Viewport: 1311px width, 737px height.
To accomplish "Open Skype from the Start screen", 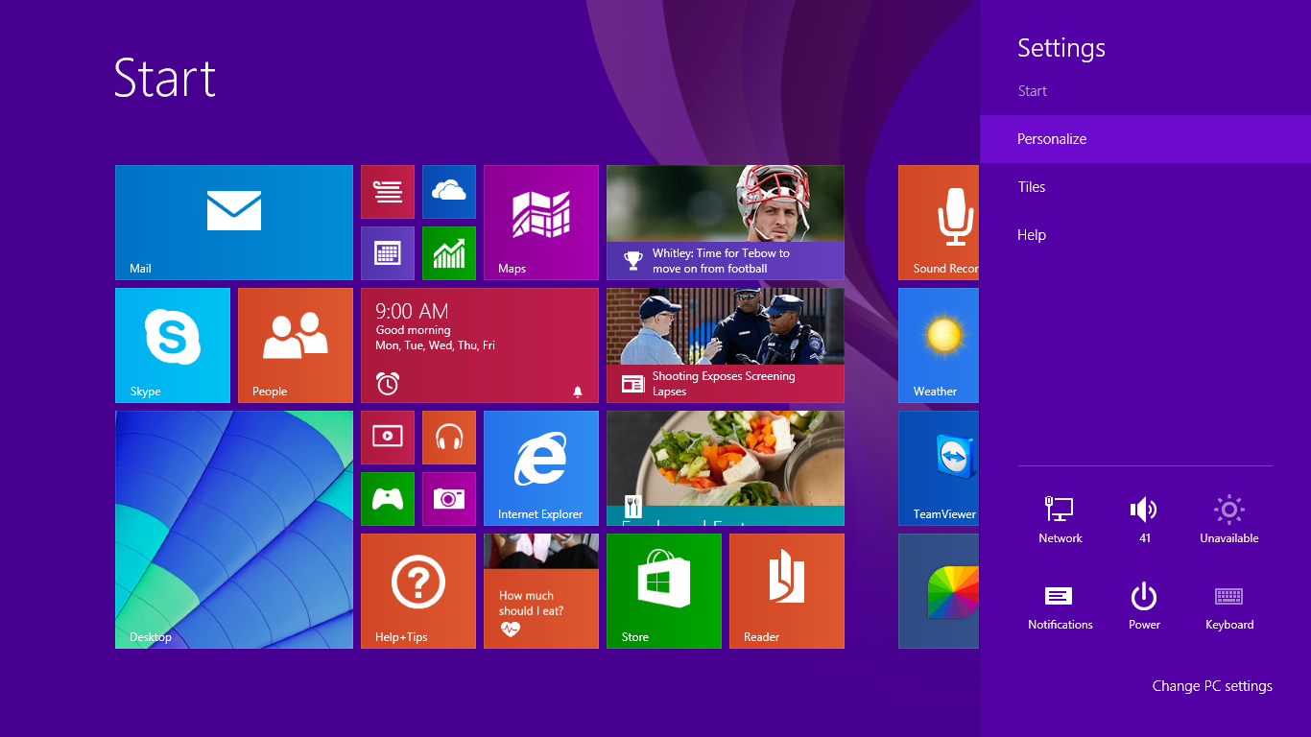I will 173,345.
